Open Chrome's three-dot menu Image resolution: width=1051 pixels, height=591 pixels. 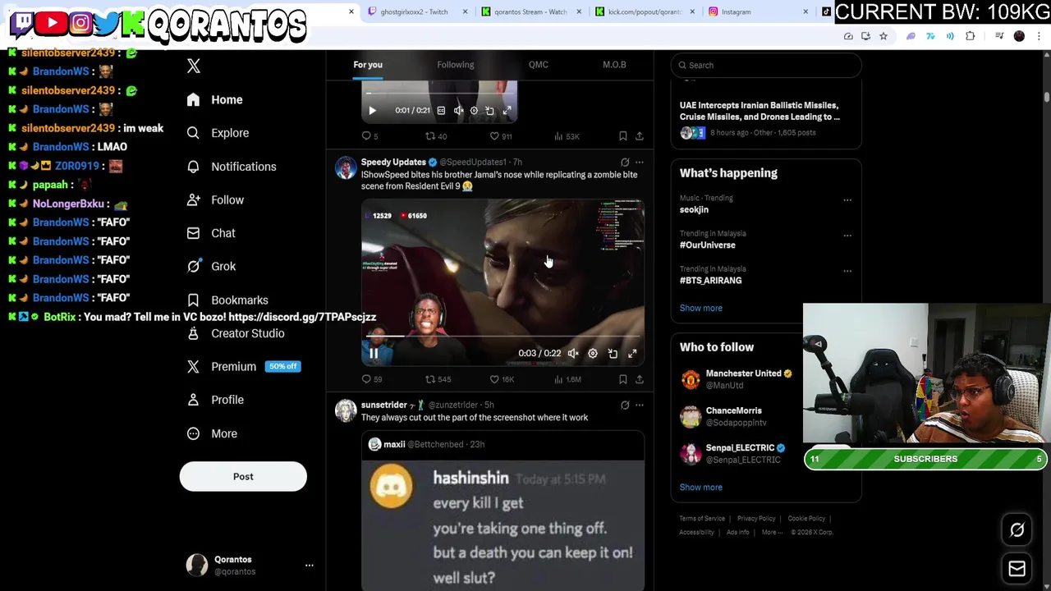point(1039,36)
